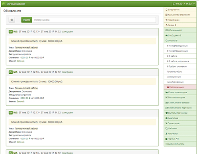Open the Неподтвержденные orders list
199x154 pixels.
point(180,46)
